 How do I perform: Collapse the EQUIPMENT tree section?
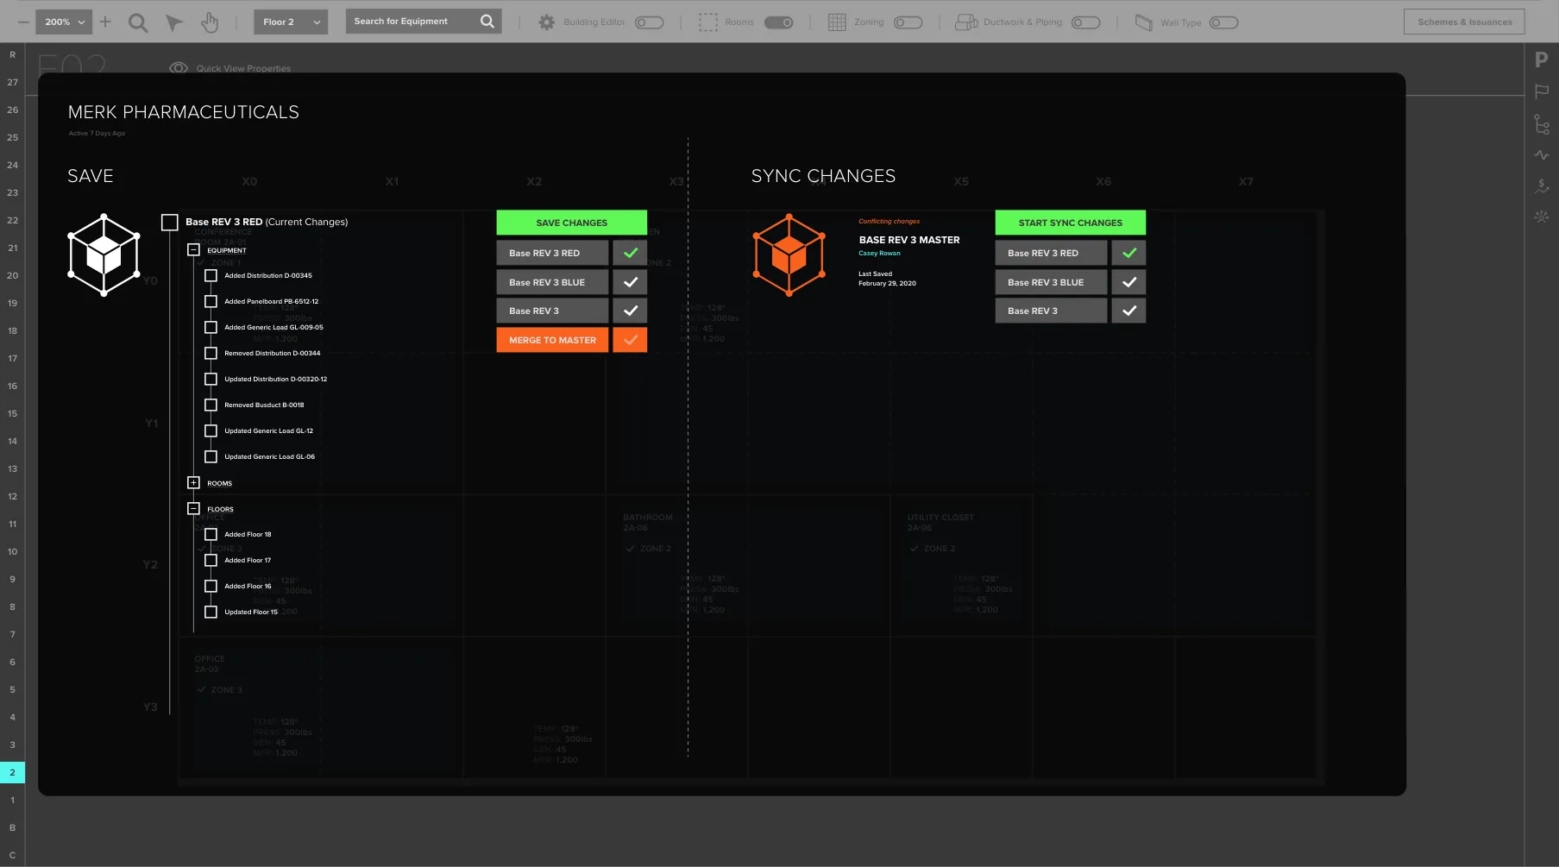click(x=194, y=250)
